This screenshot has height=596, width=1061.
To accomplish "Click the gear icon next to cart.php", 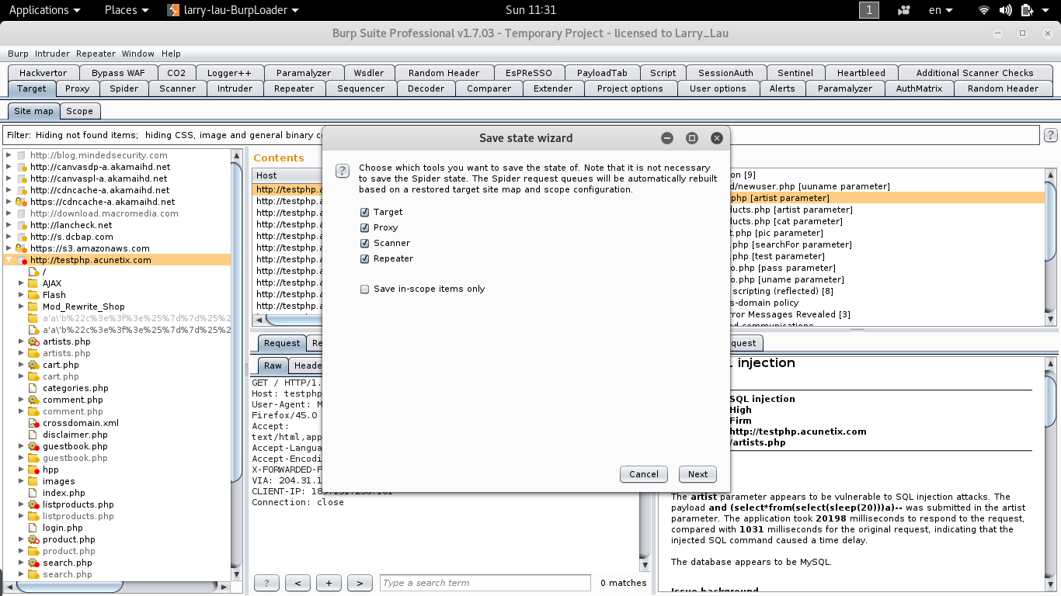I will pos(33,365).
